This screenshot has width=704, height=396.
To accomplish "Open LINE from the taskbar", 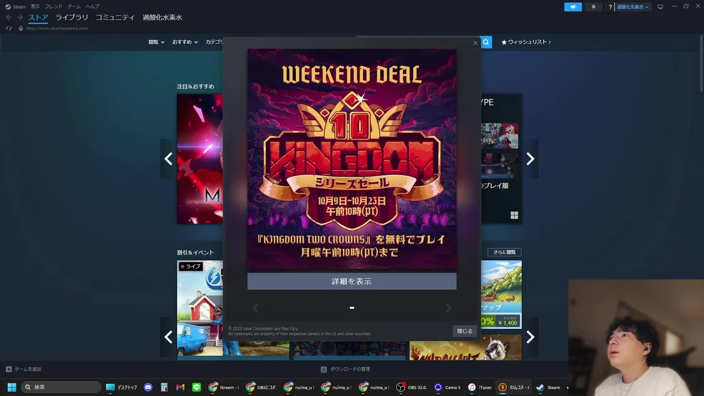I will click(196, 387).
